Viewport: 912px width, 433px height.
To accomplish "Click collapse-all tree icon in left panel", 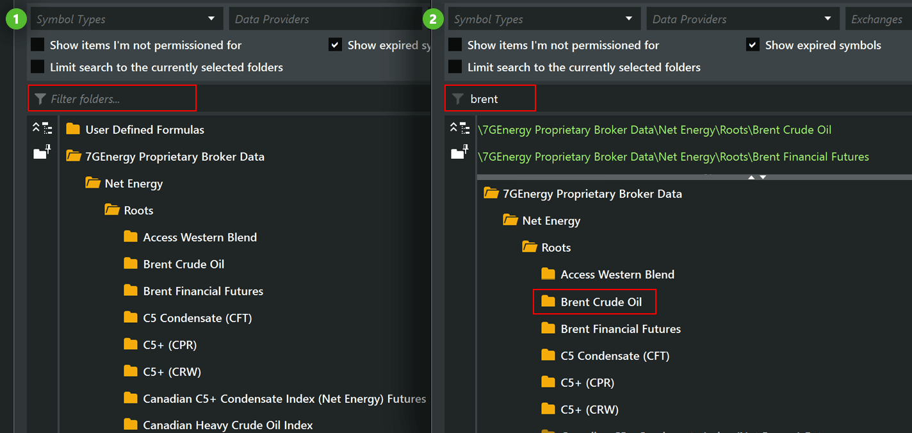I will (x=42, y=128).
